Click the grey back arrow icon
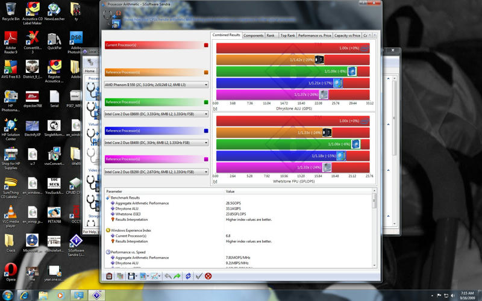 pos(168,276)
